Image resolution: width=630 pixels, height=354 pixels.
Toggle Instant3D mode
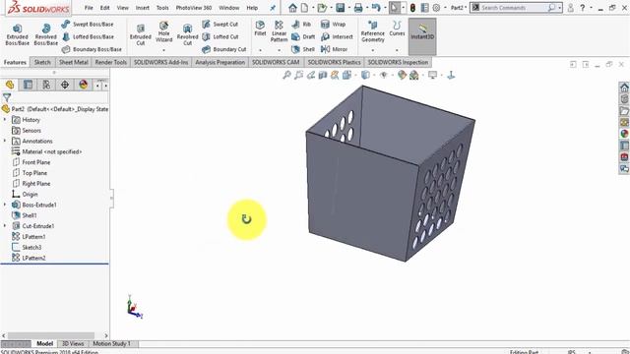422,36
